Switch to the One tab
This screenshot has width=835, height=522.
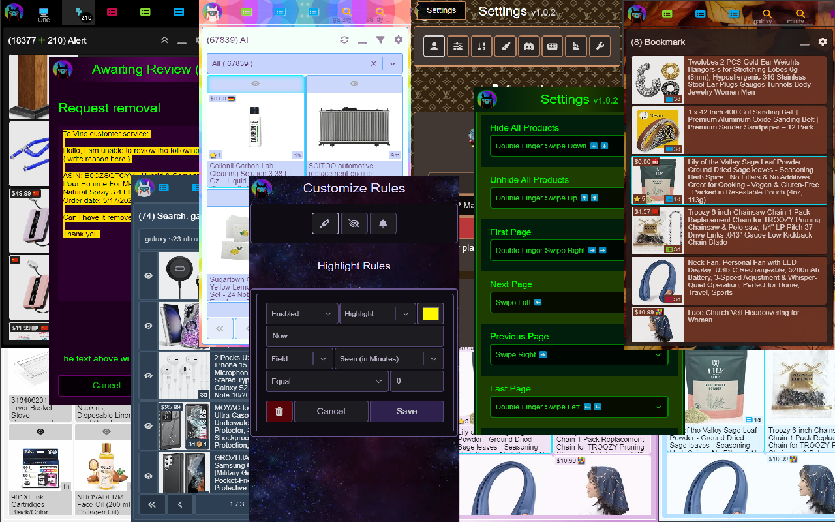[x=44, y=13]
